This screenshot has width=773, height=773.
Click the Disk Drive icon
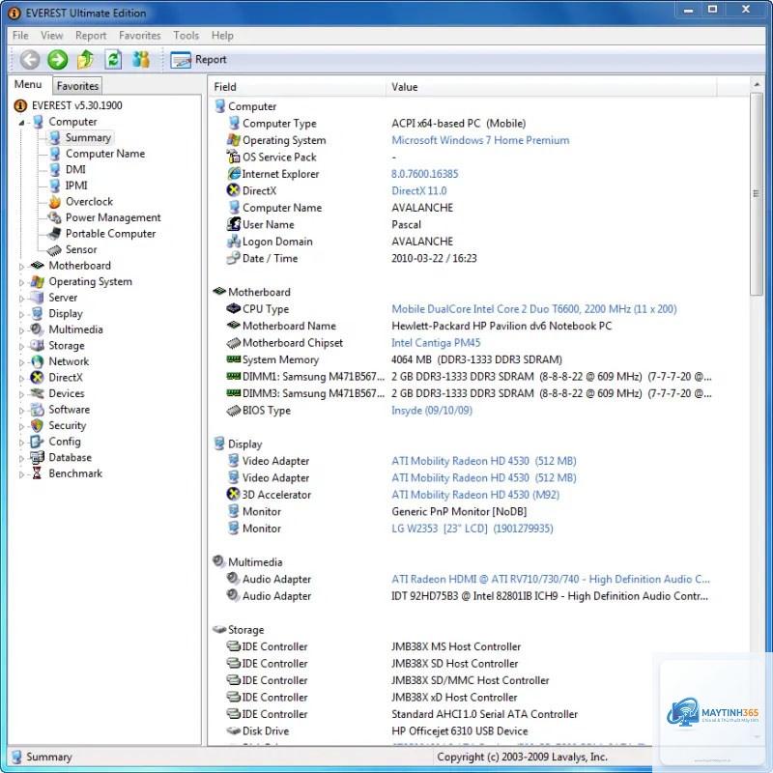click(233, 730)
